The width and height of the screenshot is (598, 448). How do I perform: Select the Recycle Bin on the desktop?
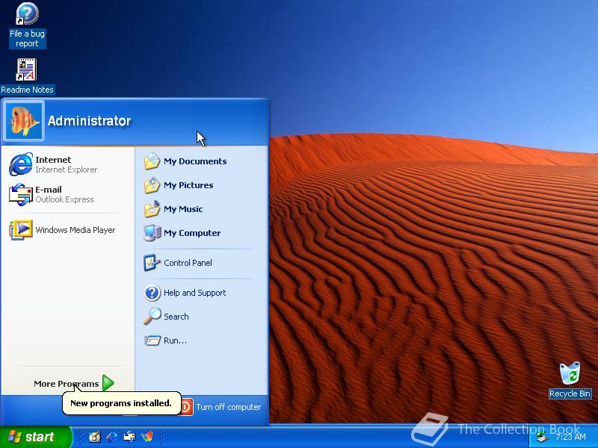pyautogui.click(x=570, y=380)
